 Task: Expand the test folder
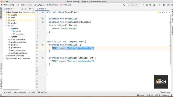coord(9,37)
